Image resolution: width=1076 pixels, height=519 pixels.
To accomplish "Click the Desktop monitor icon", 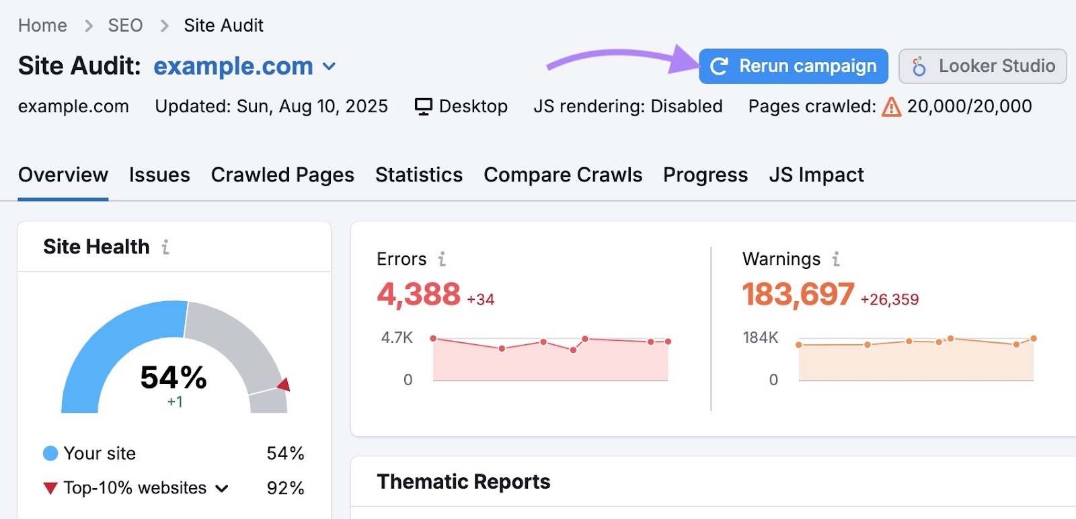I will [x=423, y=107].
